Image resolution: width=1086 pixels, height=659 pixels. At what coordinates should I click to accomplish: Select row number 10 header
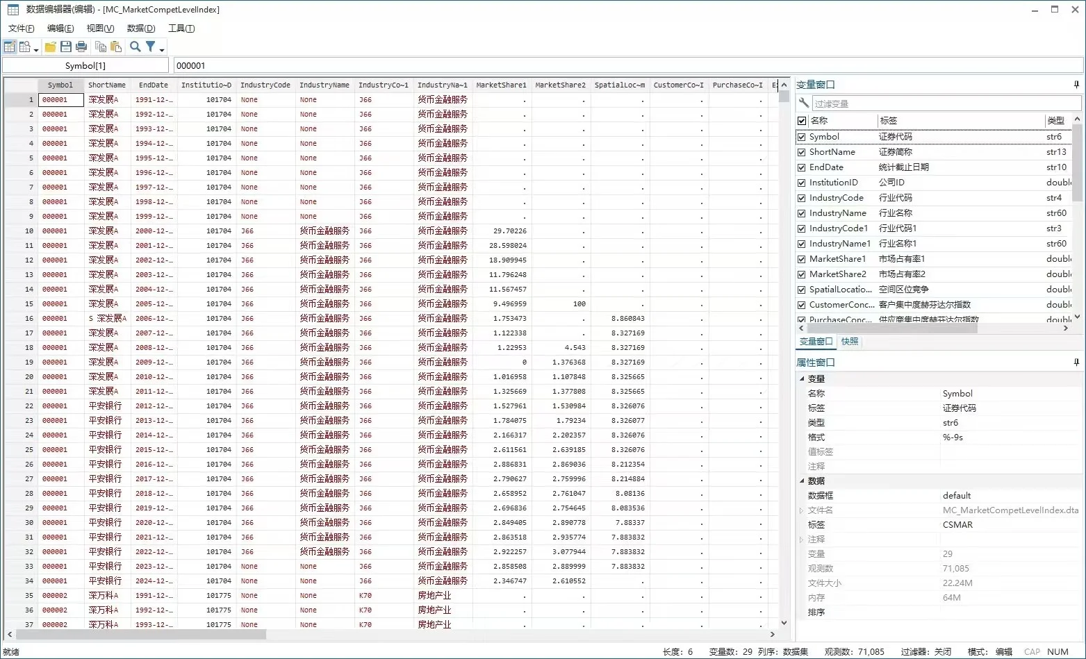point(21,231)
